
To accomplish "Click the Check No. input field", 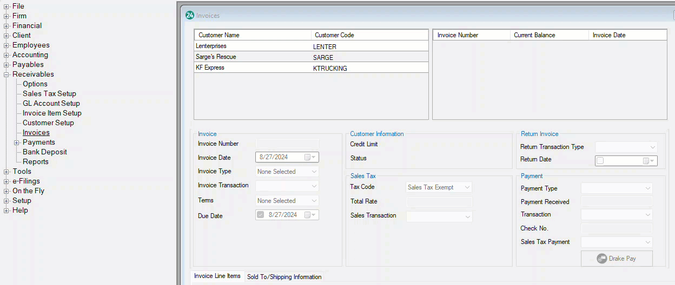I will click(616, 228).
